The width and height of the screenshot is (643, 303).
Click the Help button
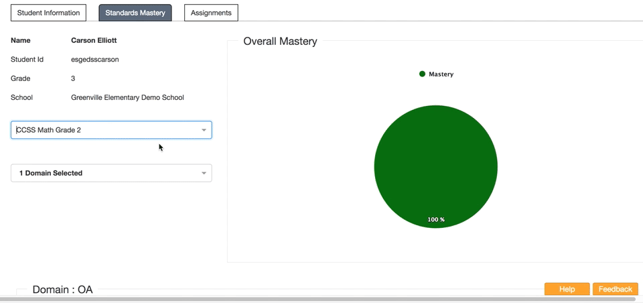coord(567,289)
